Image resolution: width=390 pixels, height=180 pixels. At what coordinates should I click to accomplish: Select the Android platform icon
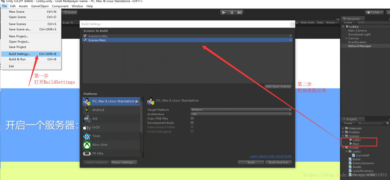tap(87, 110)
